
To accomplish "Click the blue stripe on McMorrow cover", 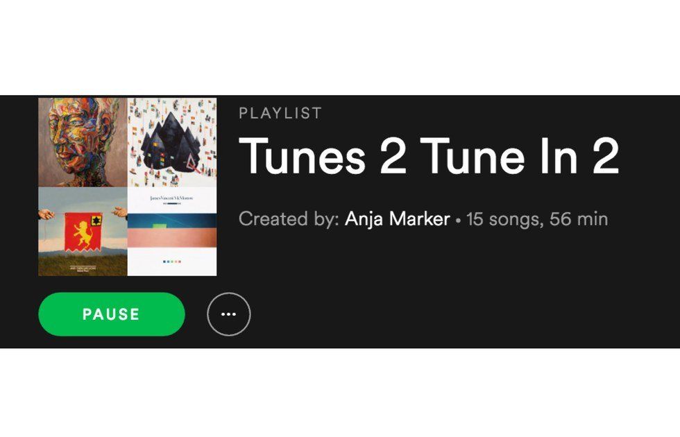I will (172, 221).
